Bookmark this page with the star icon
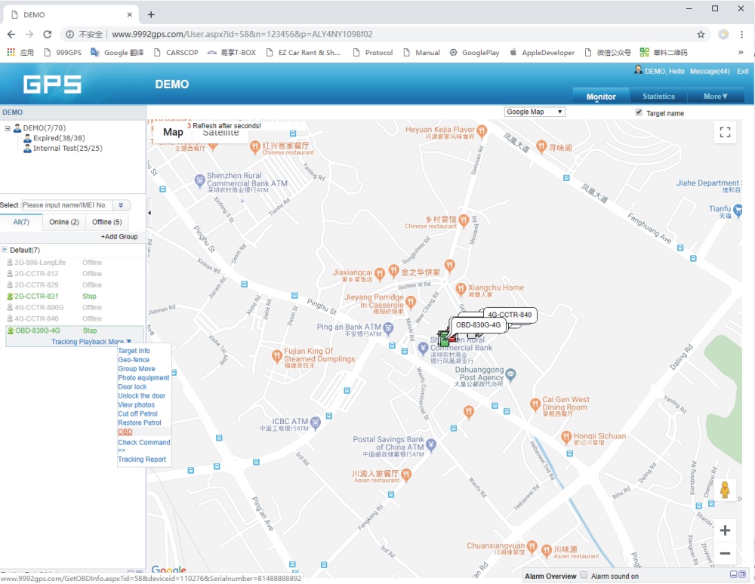This screenshot has width=755, height=584. tap(701, 34)
